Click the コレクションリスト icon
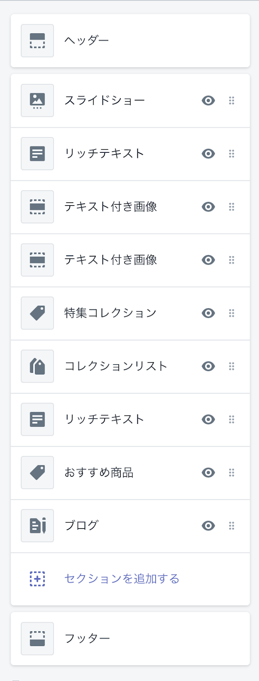This screenshot has height=681, width=259. click(37, 366)
